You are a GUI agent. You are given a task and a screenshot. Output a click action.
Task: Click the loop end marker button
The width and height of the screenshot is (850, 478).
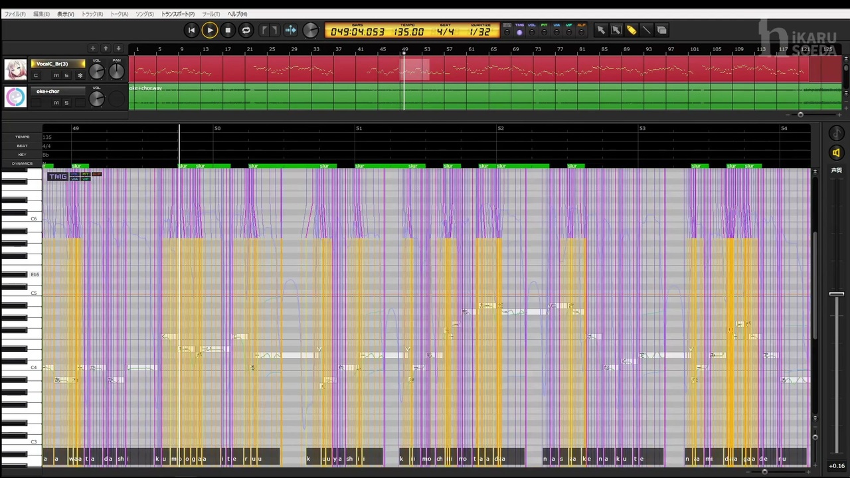274,30
